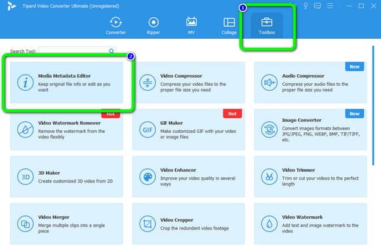Click the New badge on Audio Compressor
This screenshot has height=246, width=381.
pyautogui.click(x=354, y=67)
